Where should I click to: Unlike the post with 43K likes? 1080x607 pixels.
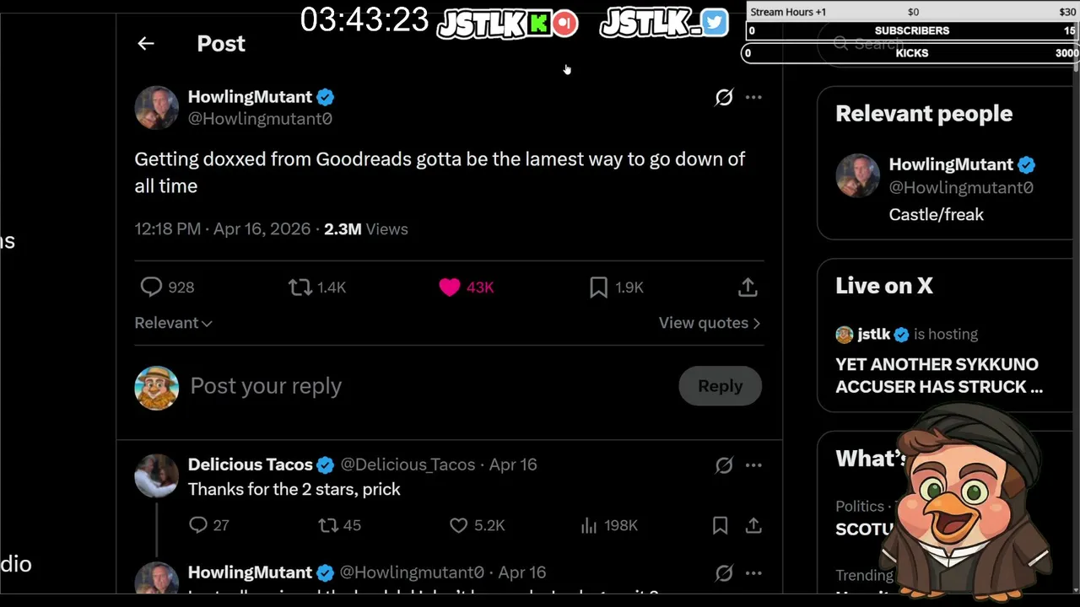tap(450, 287)
